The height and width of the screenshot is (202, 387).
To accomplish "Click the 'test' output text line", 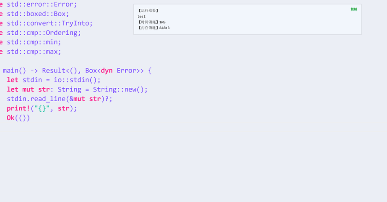I will tap(142, 16).
